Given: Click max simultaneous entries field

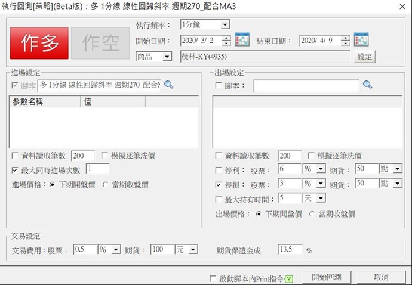Looking at the screenshot, I should click(x=97, y=169).
